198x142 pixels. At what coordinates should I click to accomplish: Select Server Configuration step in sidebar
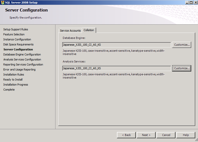(18, 49)
